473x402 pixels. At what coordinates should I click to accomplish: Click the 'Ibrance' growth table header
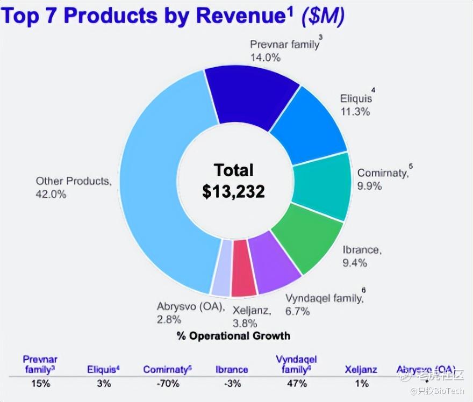point(232,369)
